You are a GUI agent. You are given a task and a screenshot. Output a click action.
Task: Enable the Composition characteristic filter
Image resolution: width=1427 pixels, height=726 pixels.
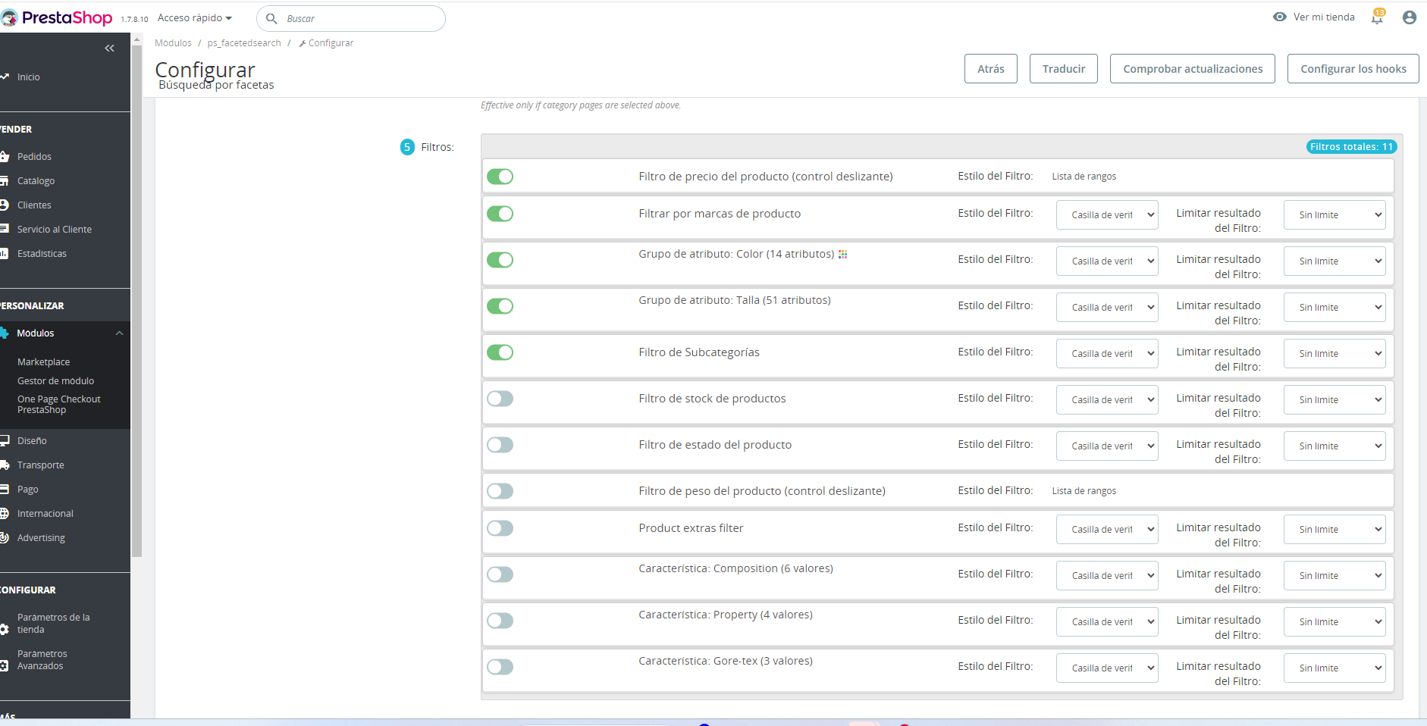[500, 574]
